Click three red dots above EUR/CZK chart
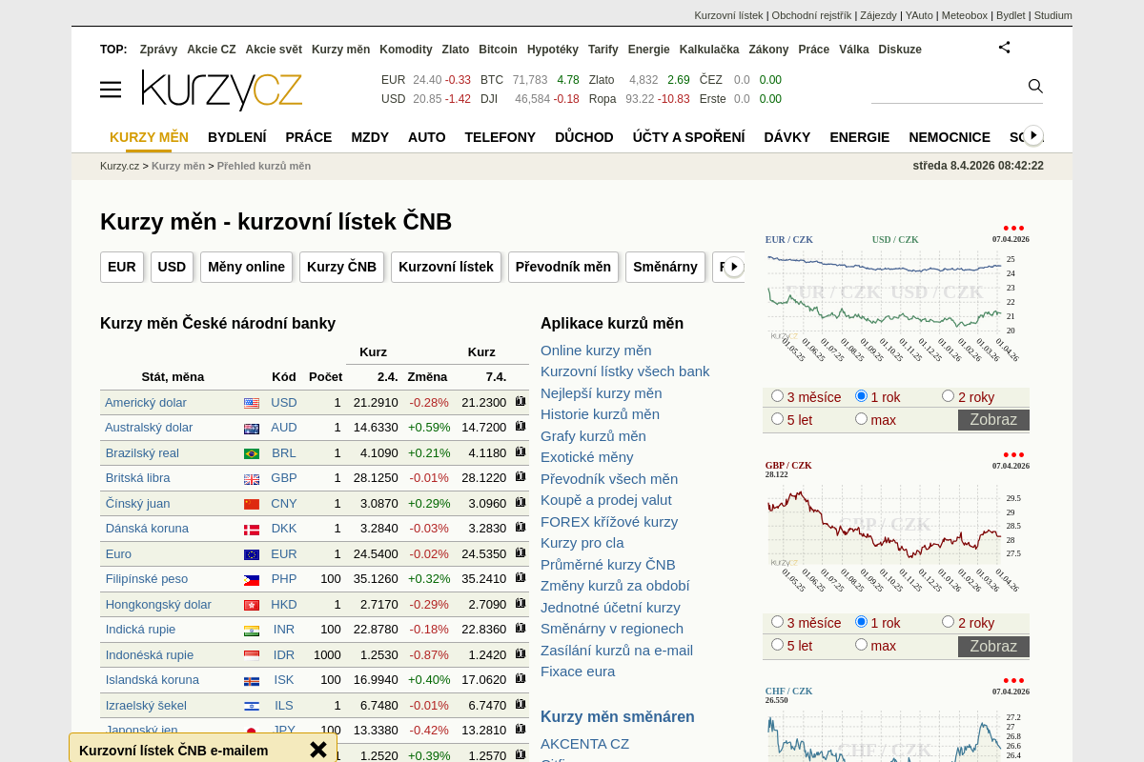 tap(1013, 229)
